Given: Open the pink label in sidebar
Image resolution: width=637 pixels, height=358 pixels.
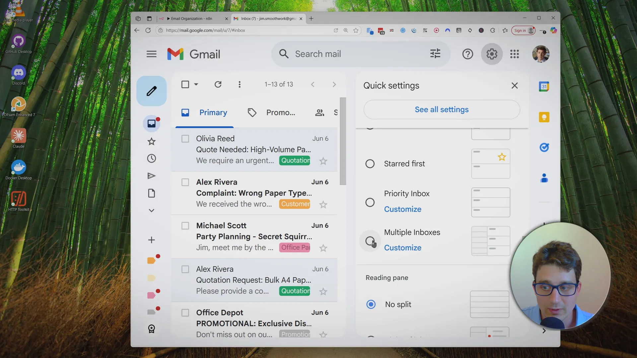Looking at the screenshot, I should click(151, 295).
